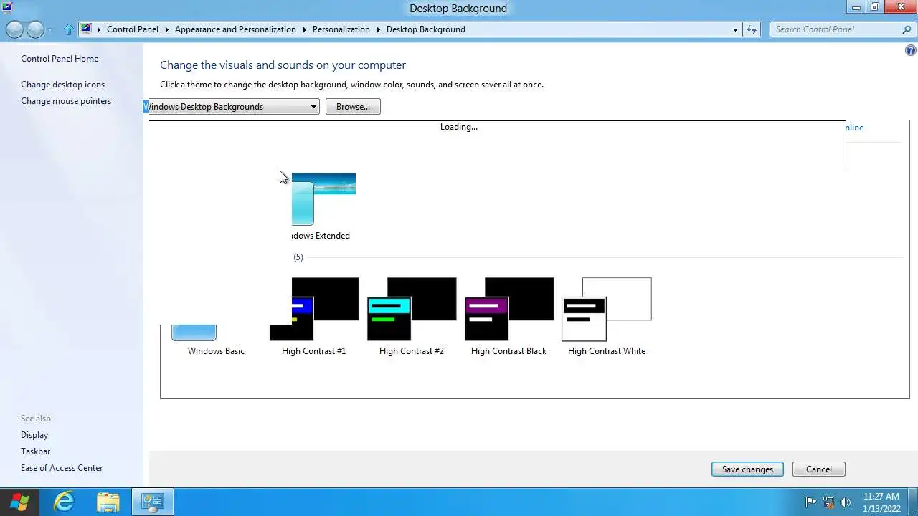Viewport: 918px width, 516px height.
Task: Expand arrow after Appearance and Personalization breadcrumb
Action: (x=305, y=29)
